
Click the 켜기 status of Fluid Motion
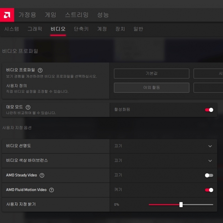tap(118, 190)
